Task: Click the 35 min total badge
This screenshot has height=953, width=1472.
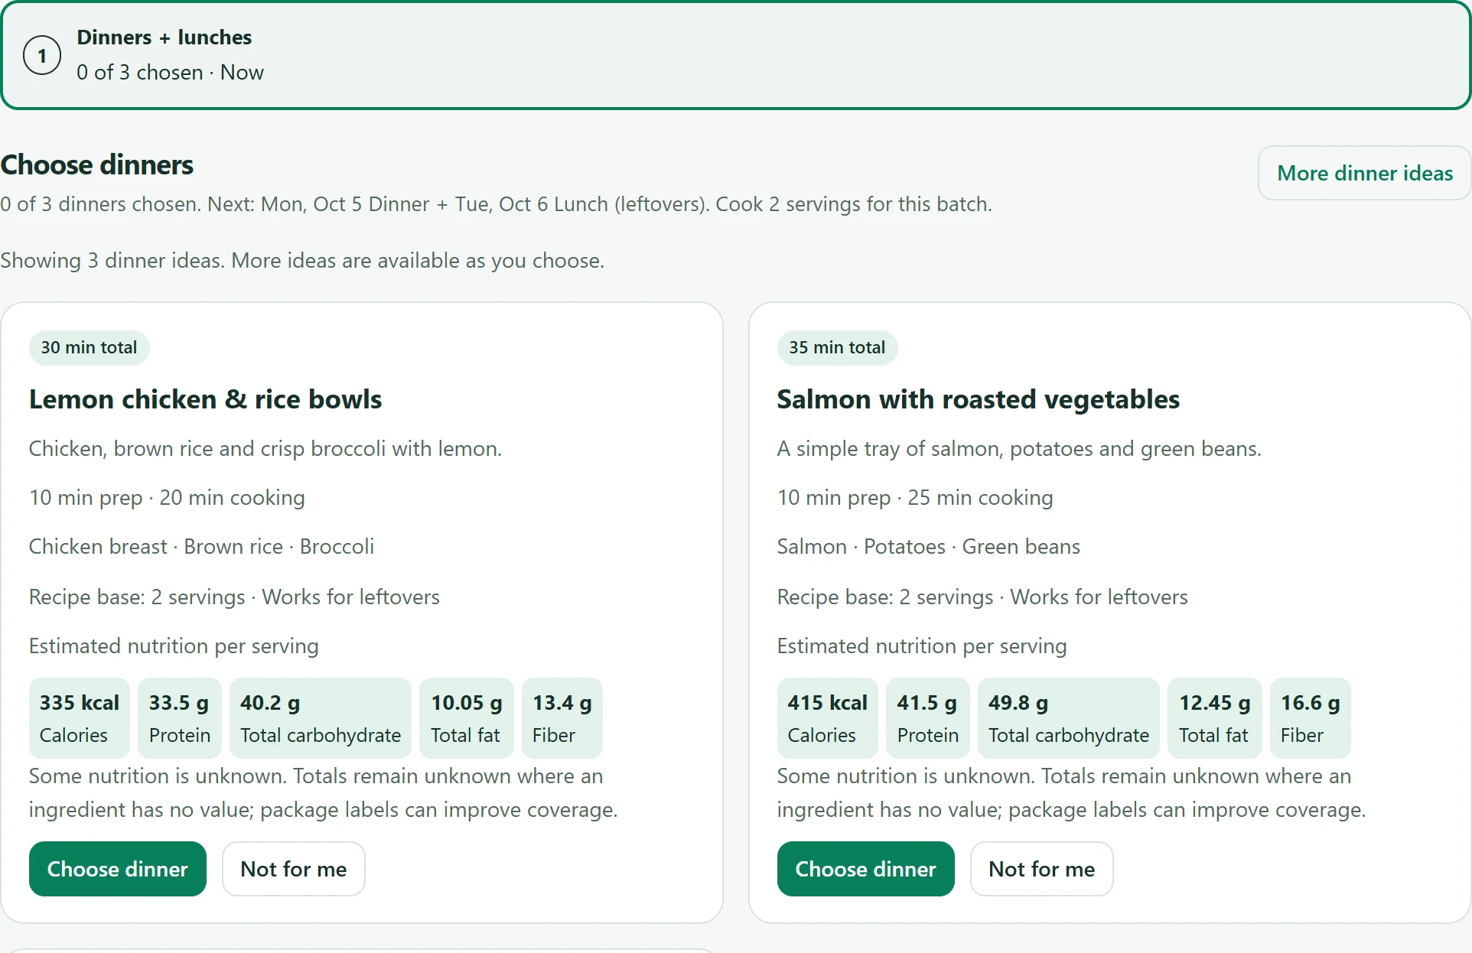Action: [x=838, y=347]
